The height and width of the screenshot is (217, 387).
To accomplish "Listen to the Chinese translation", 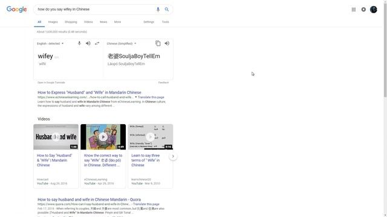I will coord(167,43).
